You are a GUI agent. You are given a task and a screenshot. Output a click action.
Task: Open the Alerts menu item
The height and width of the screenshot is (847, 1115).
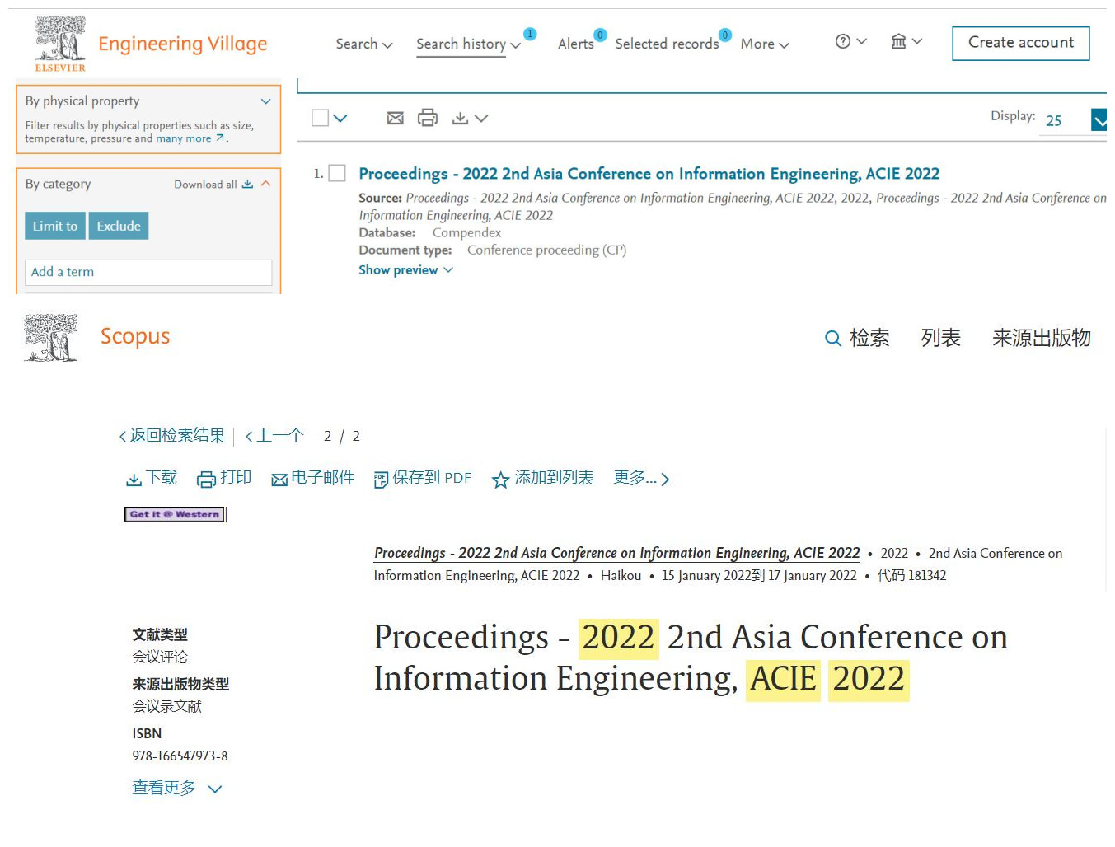576,44
